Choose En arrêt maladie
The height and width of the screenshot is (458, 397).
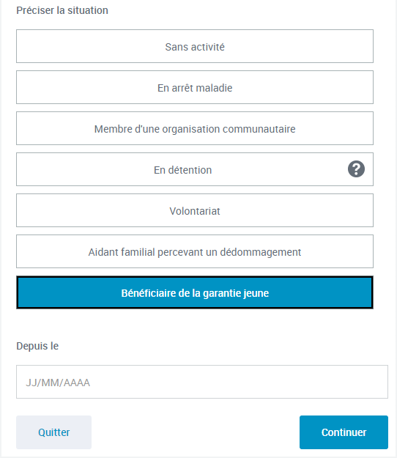click(195, 87)
